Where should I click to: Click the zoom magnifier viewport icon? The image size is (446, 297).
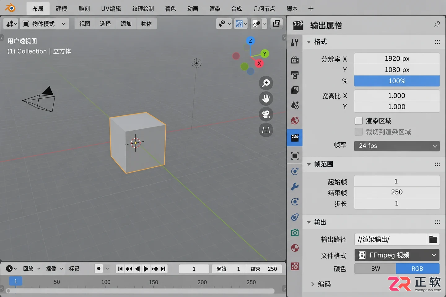tap(266, 83)
